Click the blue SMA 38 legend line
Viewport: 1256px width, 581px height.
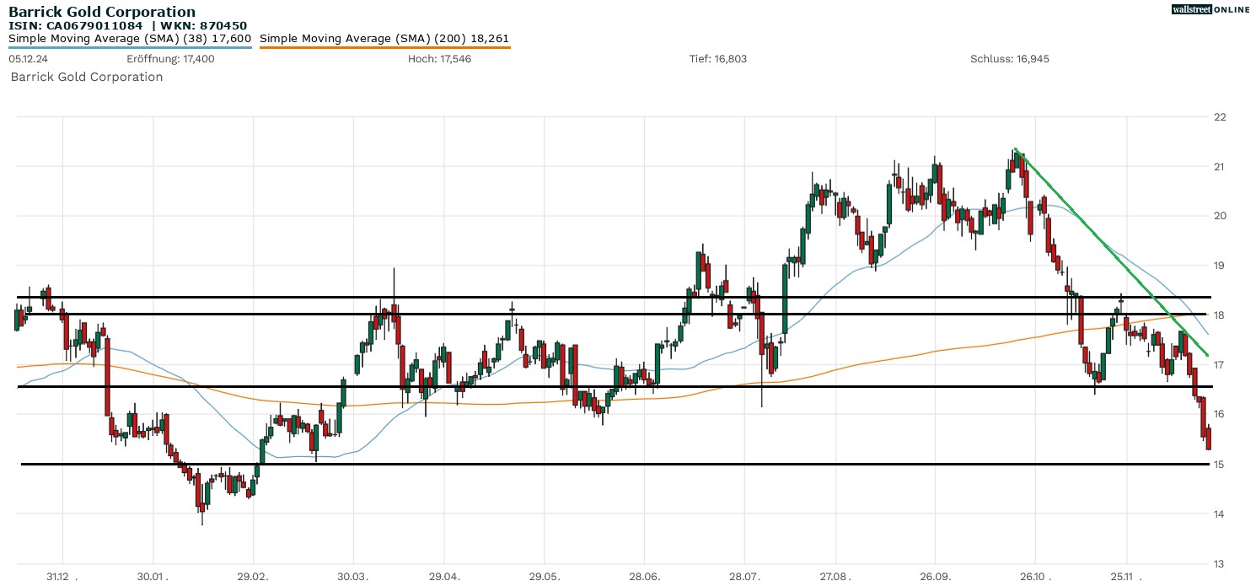pyautogui.click(x=130, y=47)
